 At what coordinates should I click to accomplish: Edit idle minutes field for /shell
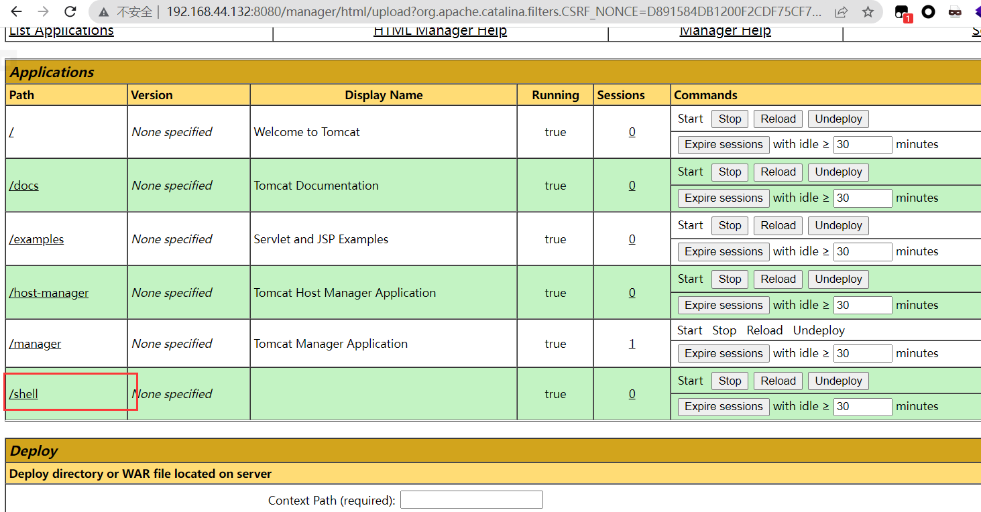point(862,406)
